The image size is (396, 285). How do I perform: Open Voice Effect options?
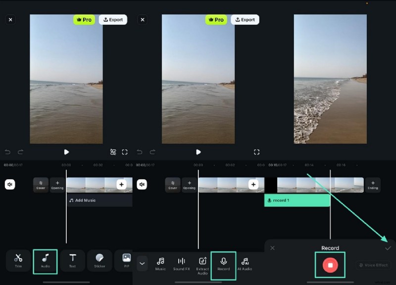(373, 265)
